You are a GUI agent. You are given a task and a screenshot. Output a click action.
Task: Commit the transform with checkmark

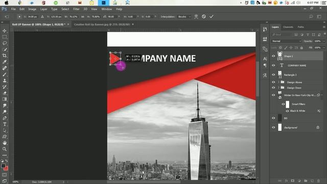coord(212,16)
